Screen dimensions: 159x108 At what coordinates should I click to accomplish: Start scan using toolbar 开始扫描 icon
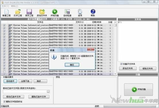(x=55, y=12)
